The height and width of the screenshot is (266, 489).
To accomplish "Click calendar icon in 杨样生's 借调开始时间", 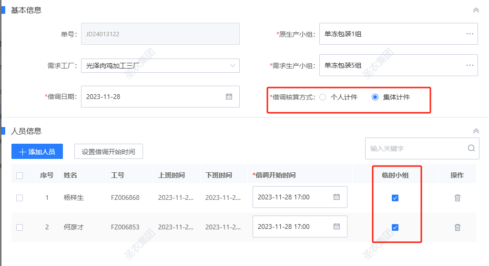I will point(336,197).
